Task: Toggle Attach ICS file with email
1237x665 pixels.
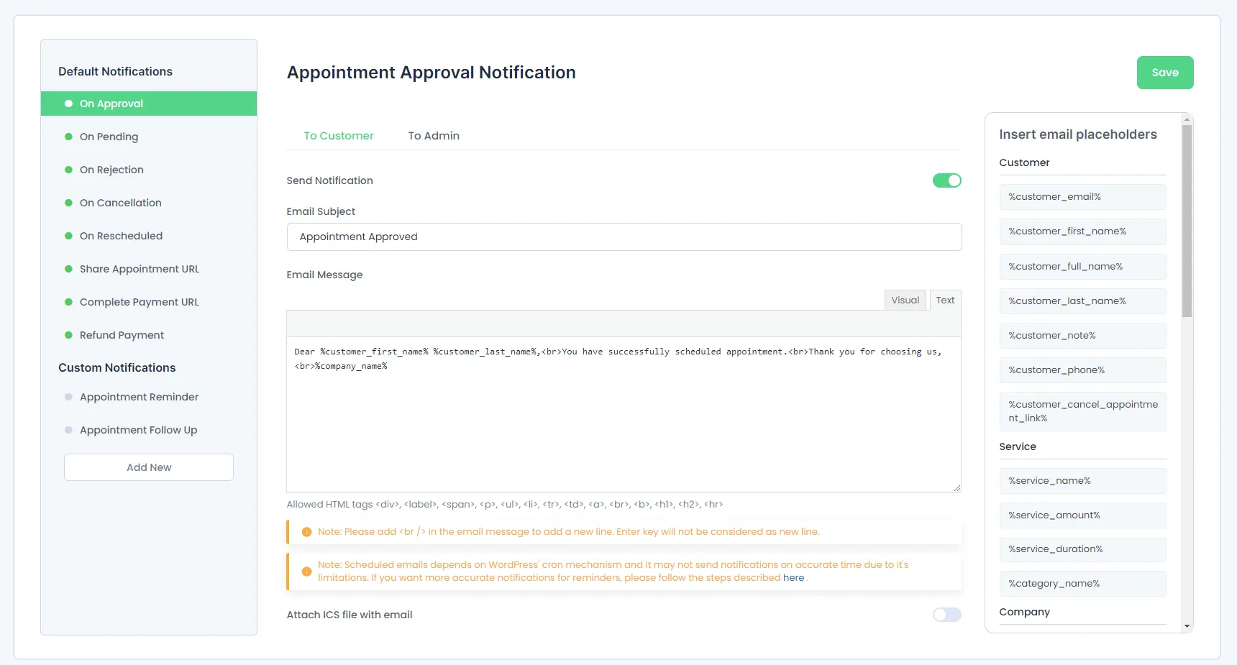Action: point(947,615)
